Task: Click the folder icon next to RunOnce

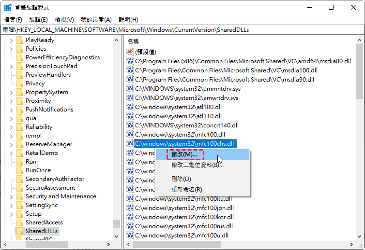Action: 19,170
